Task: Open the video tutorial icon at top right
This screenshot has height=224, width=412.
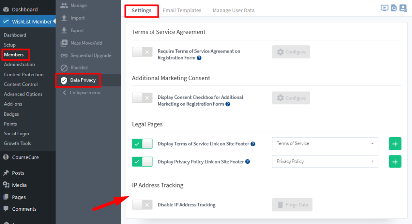Action: point(384,8)
